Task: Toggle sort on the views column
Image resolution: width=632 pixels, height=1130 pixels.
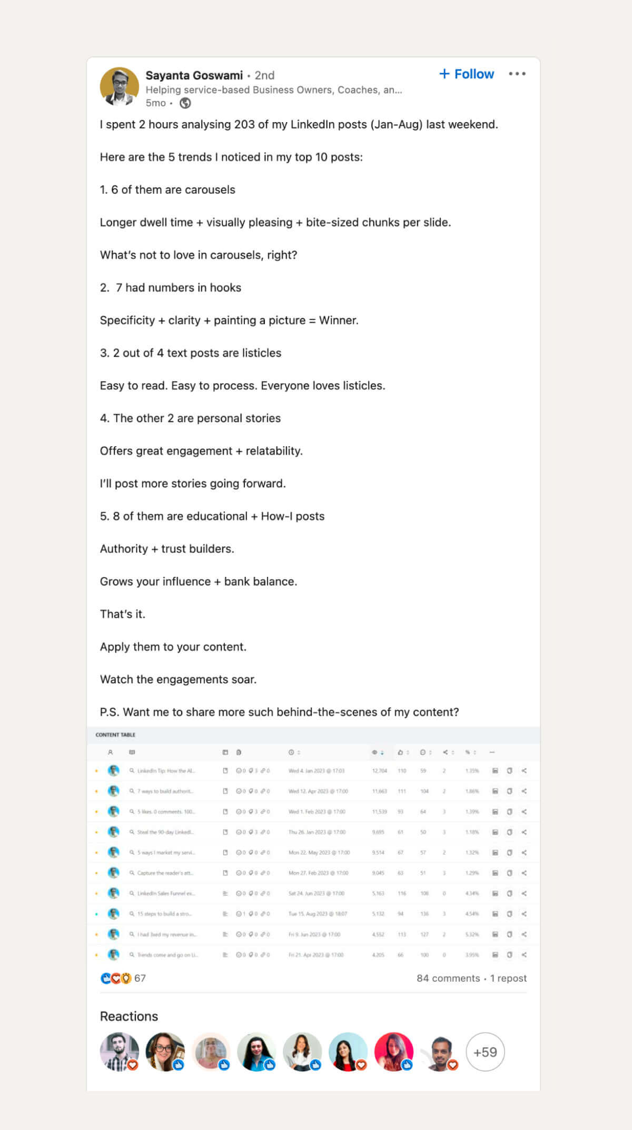Action: tap(381, 753)
